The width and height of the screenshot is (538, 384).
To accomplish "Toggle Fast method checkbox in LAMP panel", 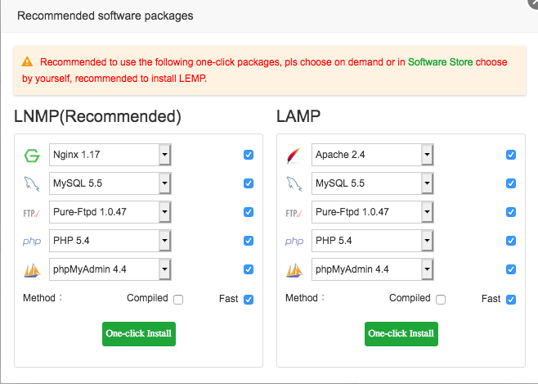I will point(511,300).
